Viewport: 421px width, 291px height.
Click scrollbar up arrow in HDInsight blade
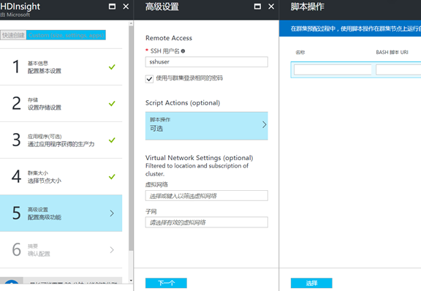pyautogui.click(x=131, y=23)
